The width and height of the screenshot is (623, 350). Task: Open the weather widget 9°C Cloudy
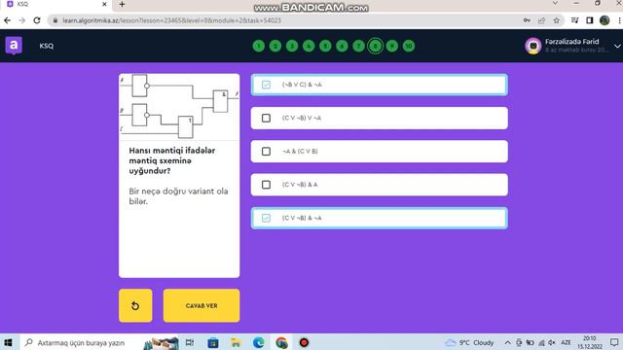click(469, 342)
